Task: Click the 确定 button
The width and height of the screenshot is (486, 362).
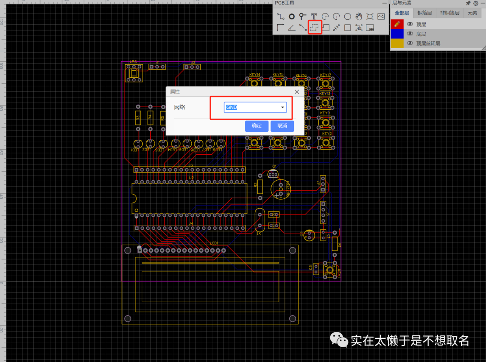Action: pyautogui.click(x=256, y=126)
